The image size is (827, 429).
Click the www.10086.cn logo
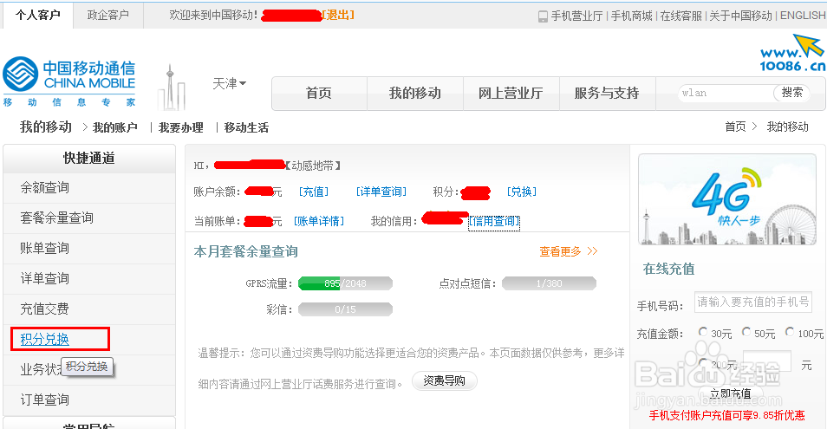tap(792, 53)
